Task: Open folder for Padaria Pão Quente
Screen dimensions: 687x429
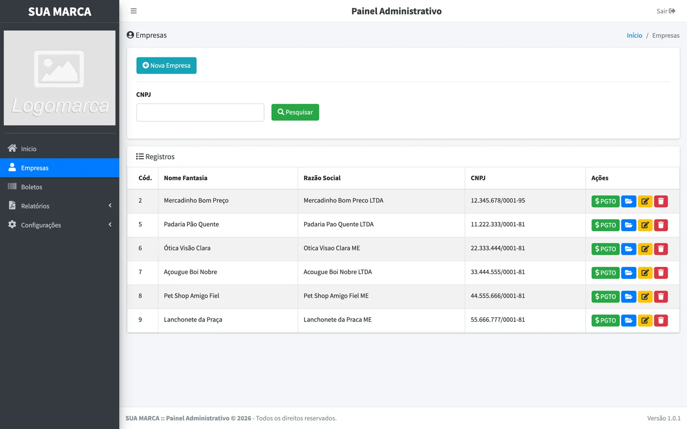Action: coord(629,225)
